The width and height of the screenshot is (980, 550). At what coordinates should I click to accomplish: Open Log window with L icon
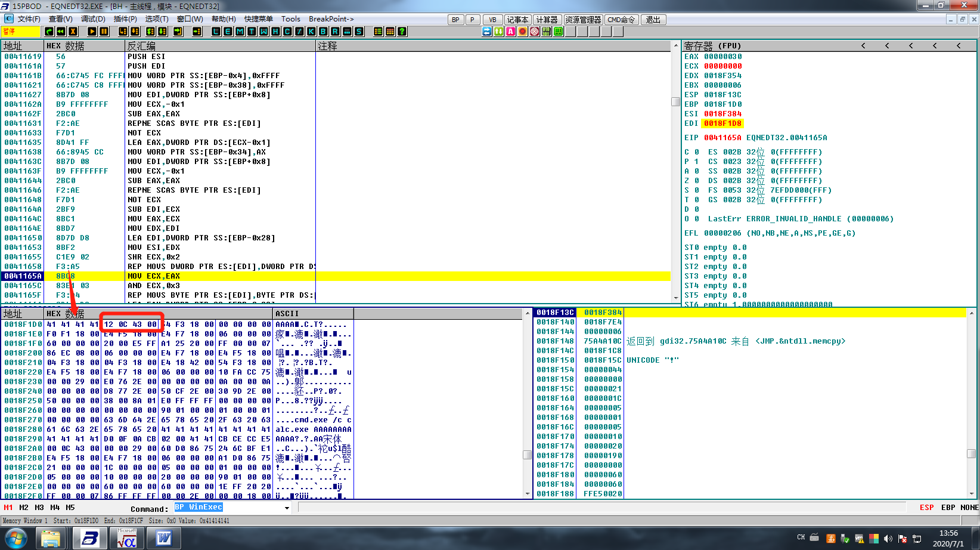(216, 32)
